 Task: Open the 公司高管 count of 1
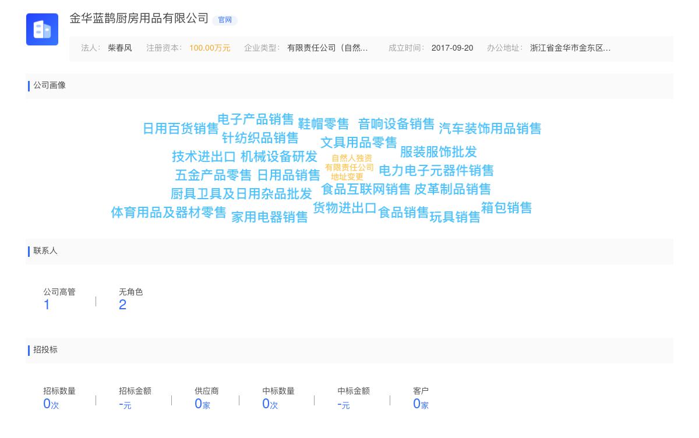47,305
